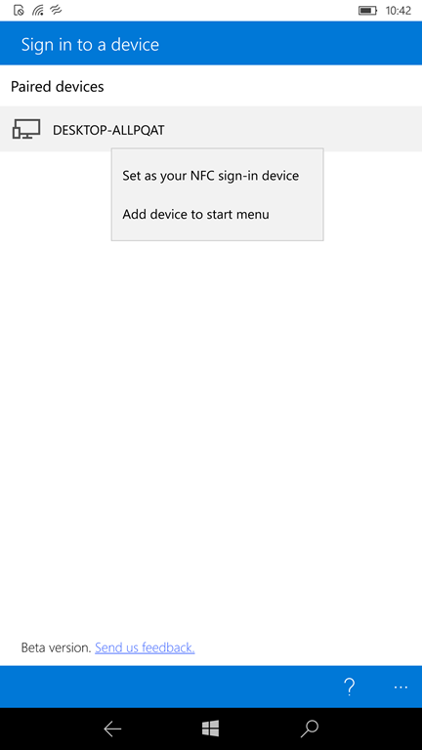Tap the Paired devices heading
Viewport: 422px width, 750px height.
[x=58, y=87]
